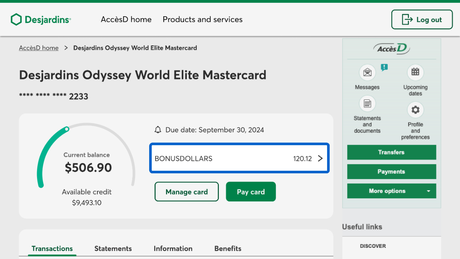Switch to the Information tab
Viewport: 460px width, 259px height.
pyautogui.click(x=173, y=249)
